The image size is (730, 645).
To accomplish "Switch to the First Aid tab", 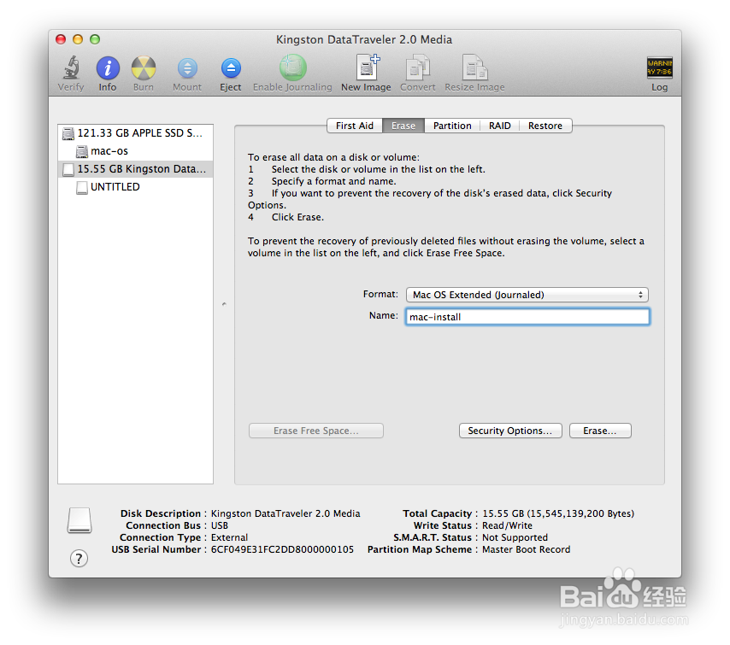I will (355, 126).
